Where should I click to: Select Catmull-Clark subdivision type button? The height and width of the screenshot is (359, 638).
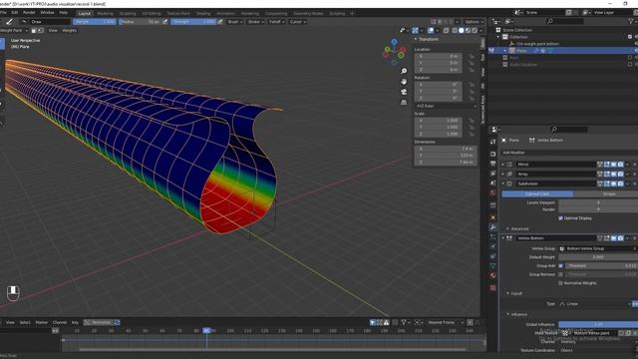tap(537, 194)
